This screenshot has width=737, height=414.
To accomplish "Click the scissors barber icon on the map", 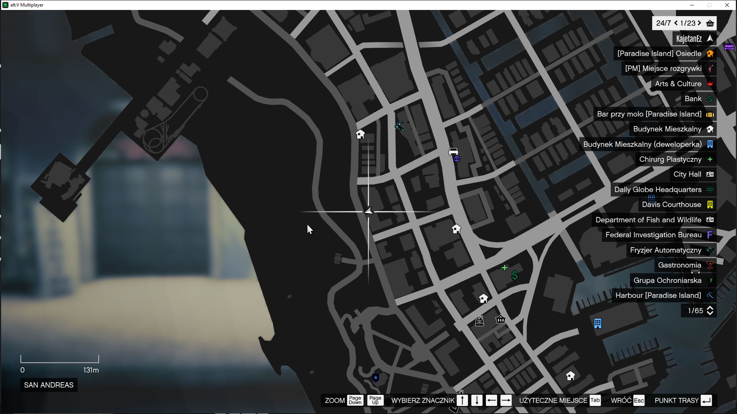I will [x=399, y=126].
